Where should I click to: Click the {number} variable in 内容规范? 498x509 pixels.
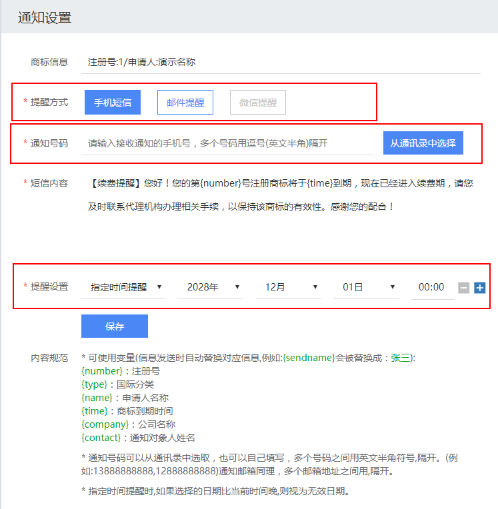pyautogui.click(x=101, y=371)
